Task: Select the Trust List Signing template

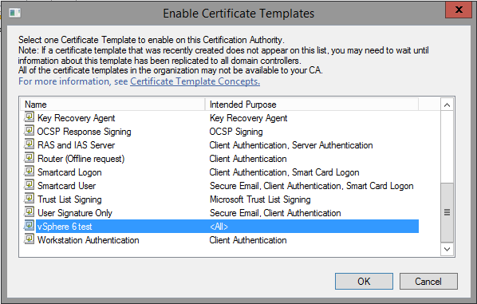Action: tap(69, 199)
